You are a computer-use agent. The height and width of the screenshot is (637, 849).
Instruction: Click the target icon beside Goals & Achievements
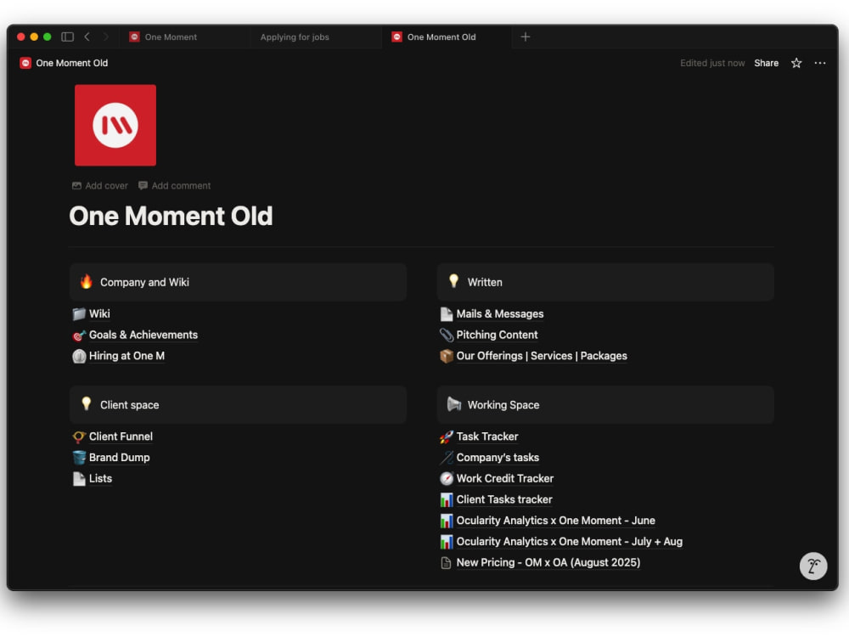79,335
